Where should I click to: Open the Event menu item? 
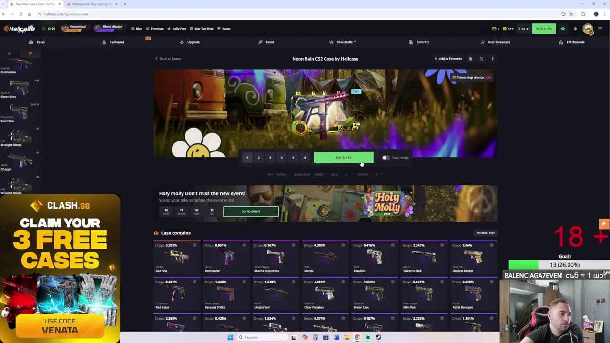click(x=266, y=42)
